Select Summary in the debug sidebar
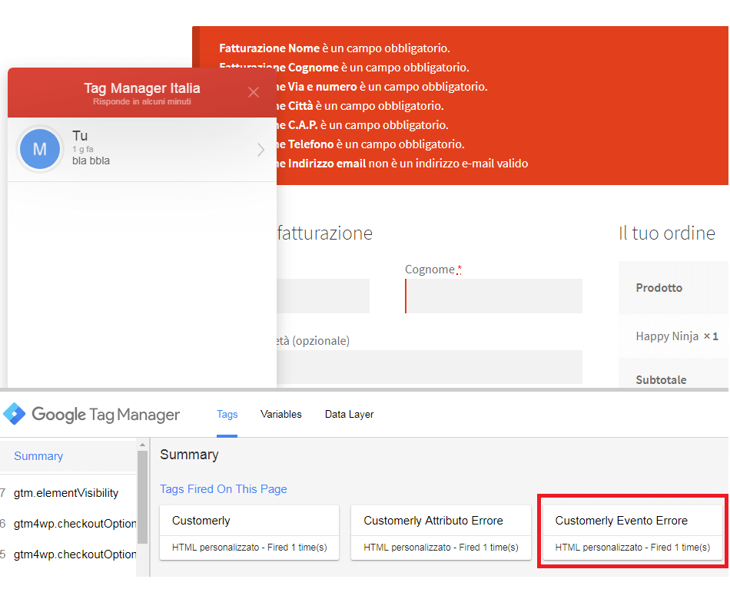Screen dimensions: 730x599 (x=38, y=456)
